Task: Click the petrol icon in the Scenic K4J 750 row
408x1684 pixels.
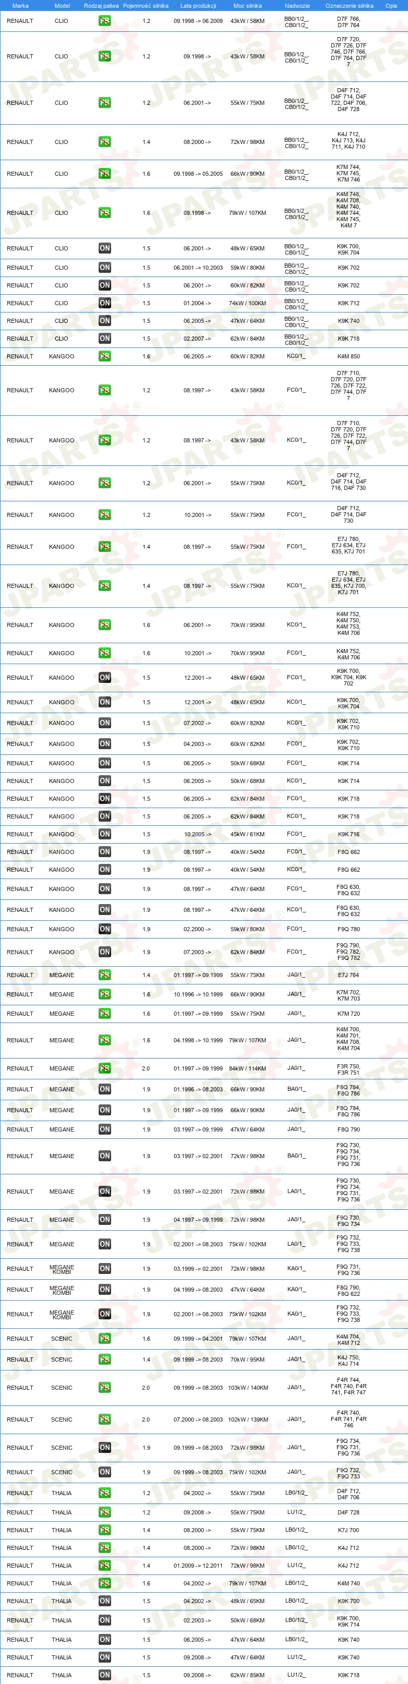Action: 105,1359
